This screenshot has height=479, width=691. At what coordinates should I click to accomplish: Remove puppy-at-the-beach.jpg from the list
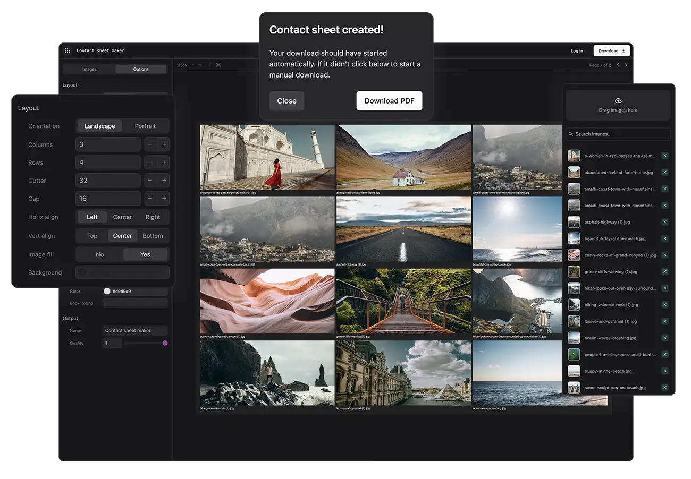[x=665, y=371]
